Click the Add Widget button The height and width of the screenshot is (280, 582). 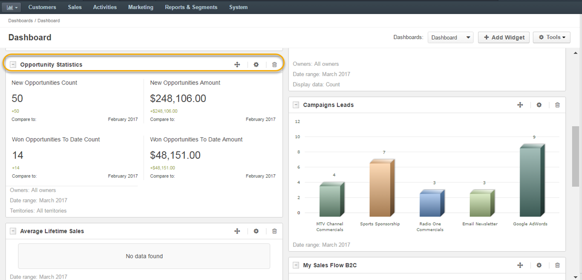[x=504, y=37]
